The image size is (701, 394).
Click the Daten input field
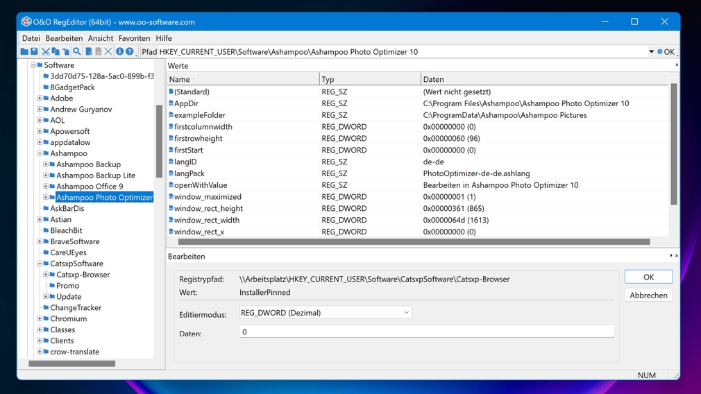tap(427, 332)
